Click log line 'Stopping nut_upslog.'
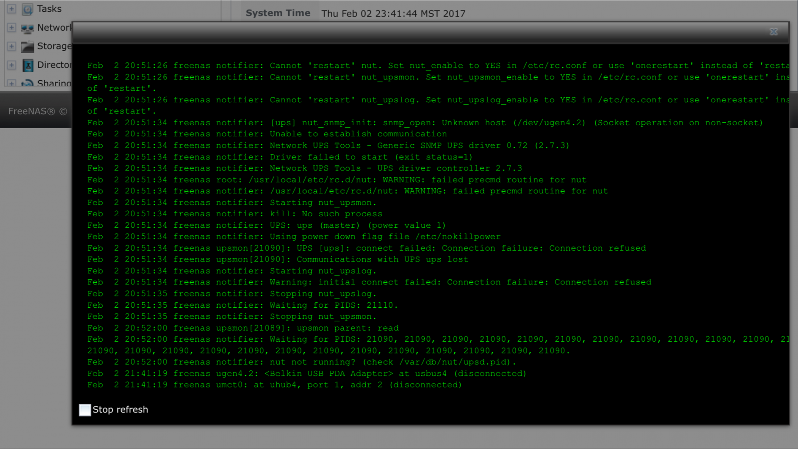Image resolution: width=798 pixels, height=449 pixels. coord(232,294)
